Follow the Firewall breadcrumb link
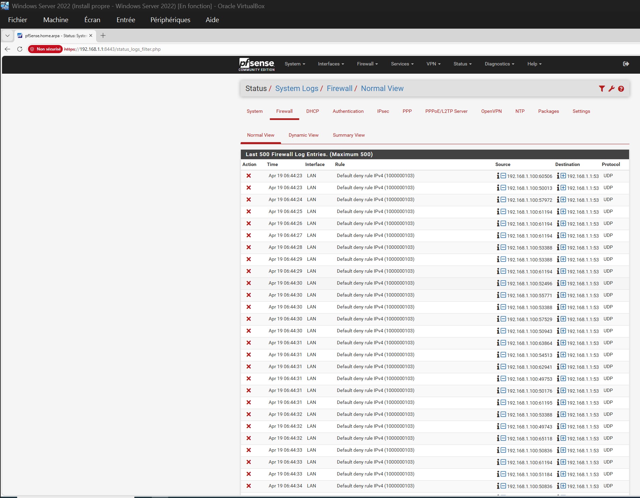This screenshot has height=498, width=640. coord(339,89)
